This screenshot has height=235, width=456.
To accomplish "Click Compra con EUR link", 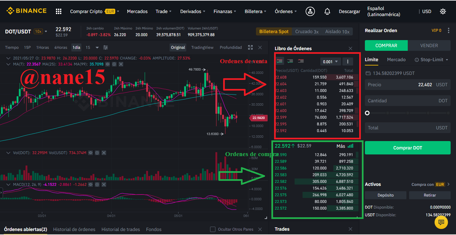I will [431, 184].
